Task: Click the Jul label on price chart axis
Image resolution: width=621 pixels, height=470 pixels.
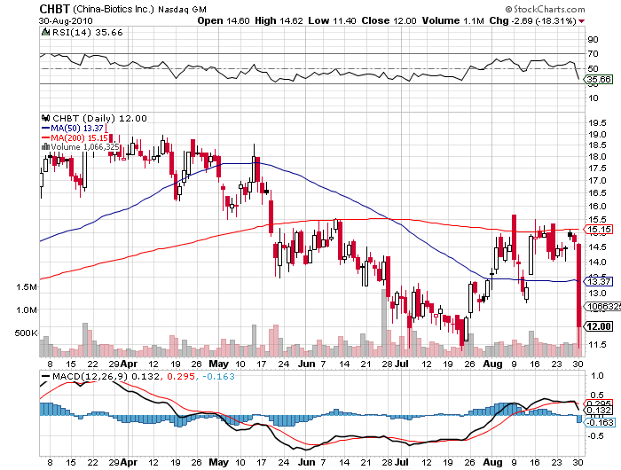Action: [x=402, y=364]
